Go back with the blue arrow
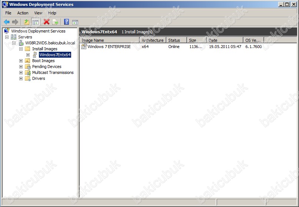The width and height of the screenshot is (299, 207). tap(7, 22)
